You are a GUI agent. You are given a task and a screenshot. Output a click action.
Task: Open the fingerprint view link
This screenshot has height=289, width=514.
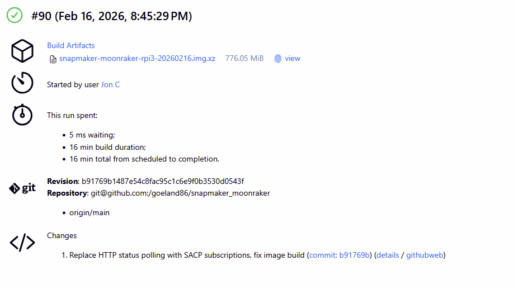[293, 58]
